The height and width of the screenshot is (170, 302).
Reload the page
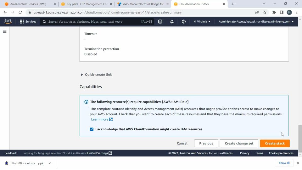[x=20, y=12]
